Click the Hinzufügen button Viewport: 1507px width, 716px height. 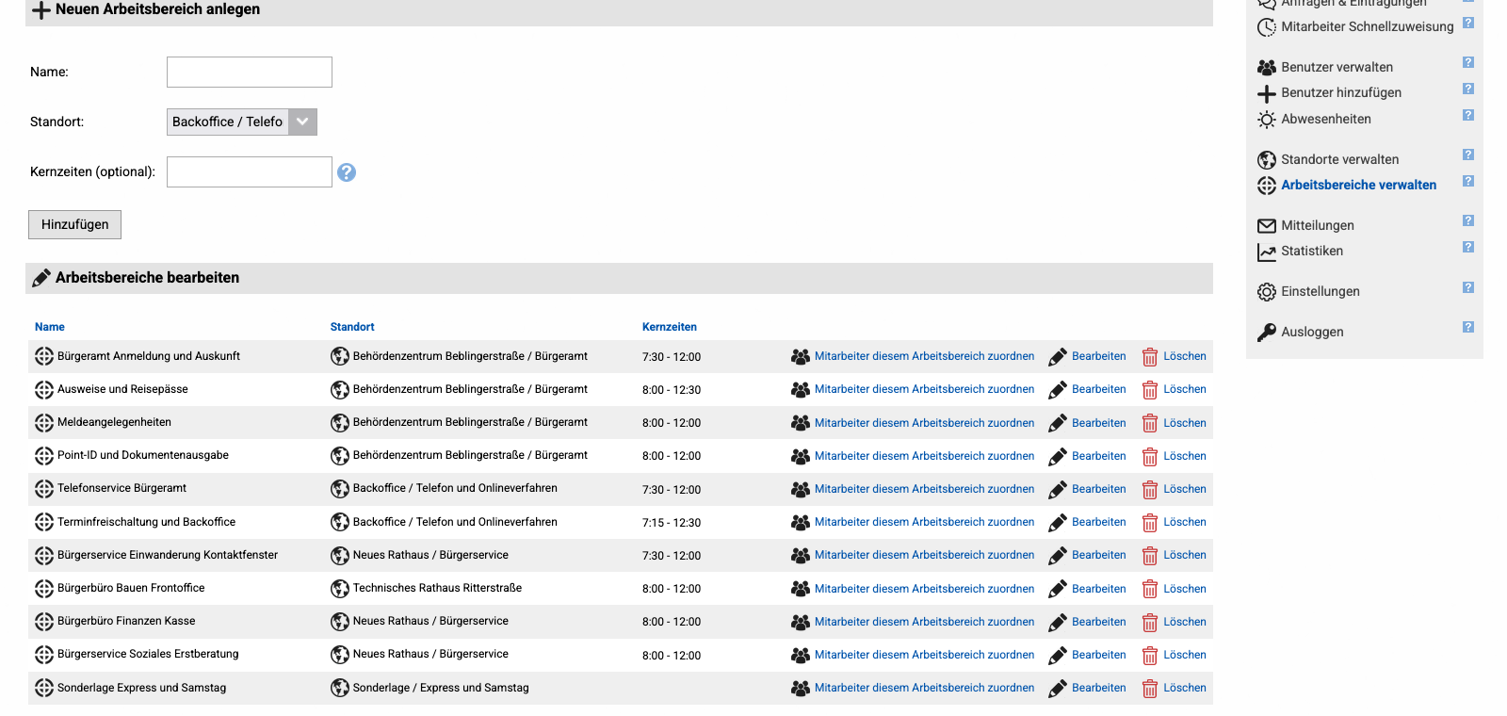[x=74, y=224]
